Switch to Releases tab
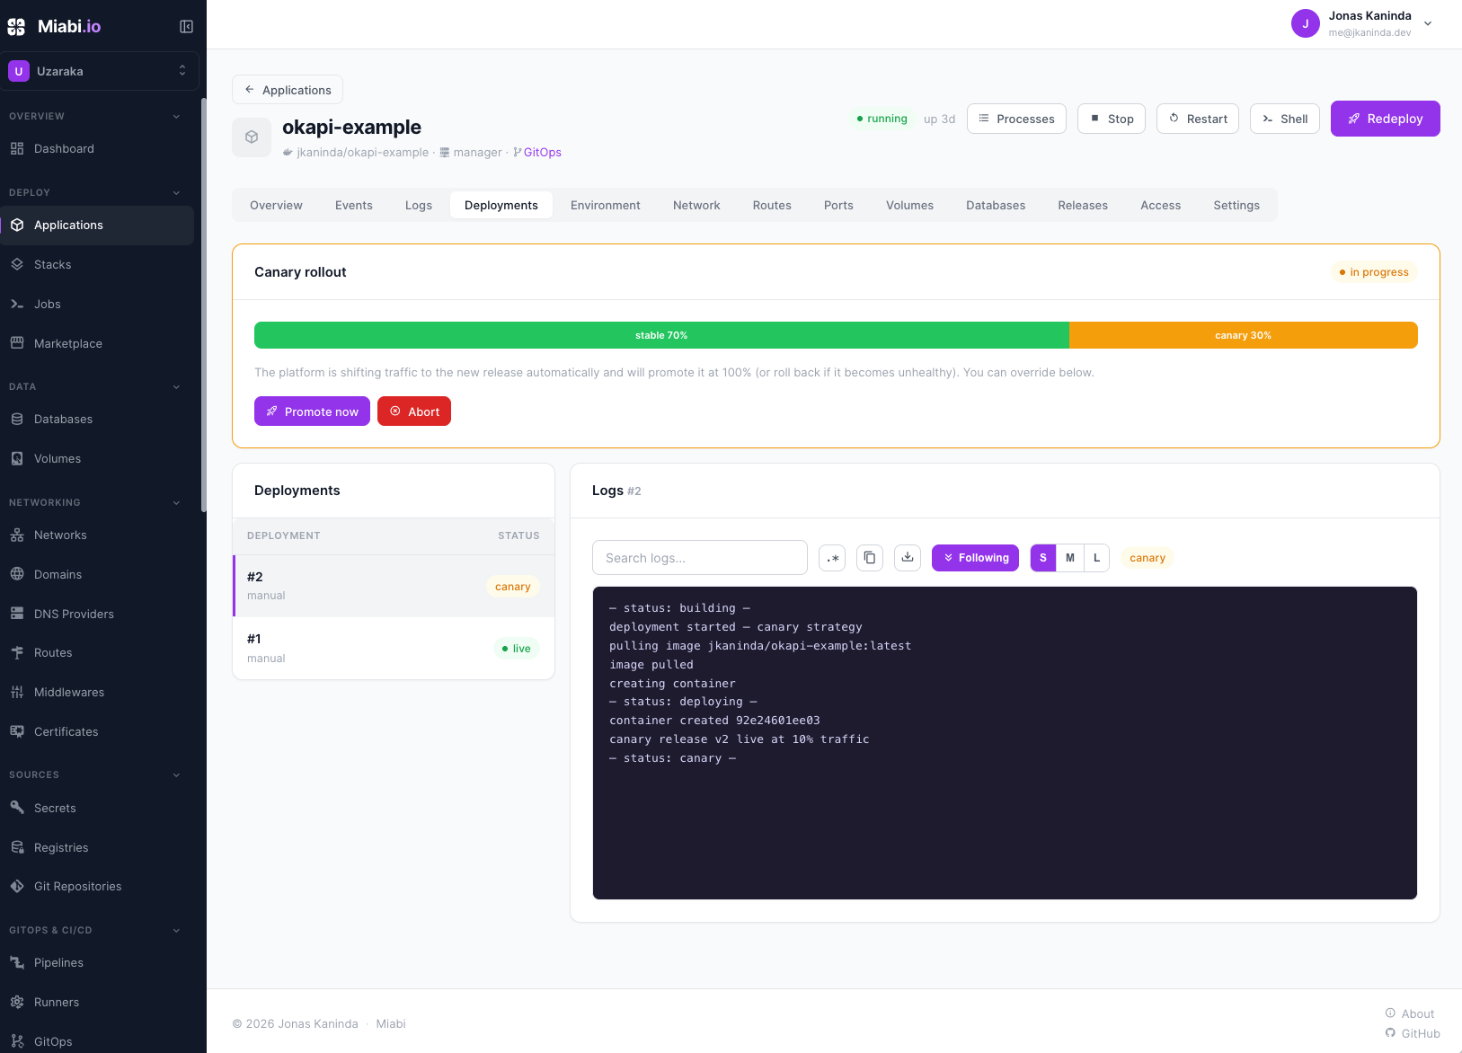 (x=1083, y=205)
